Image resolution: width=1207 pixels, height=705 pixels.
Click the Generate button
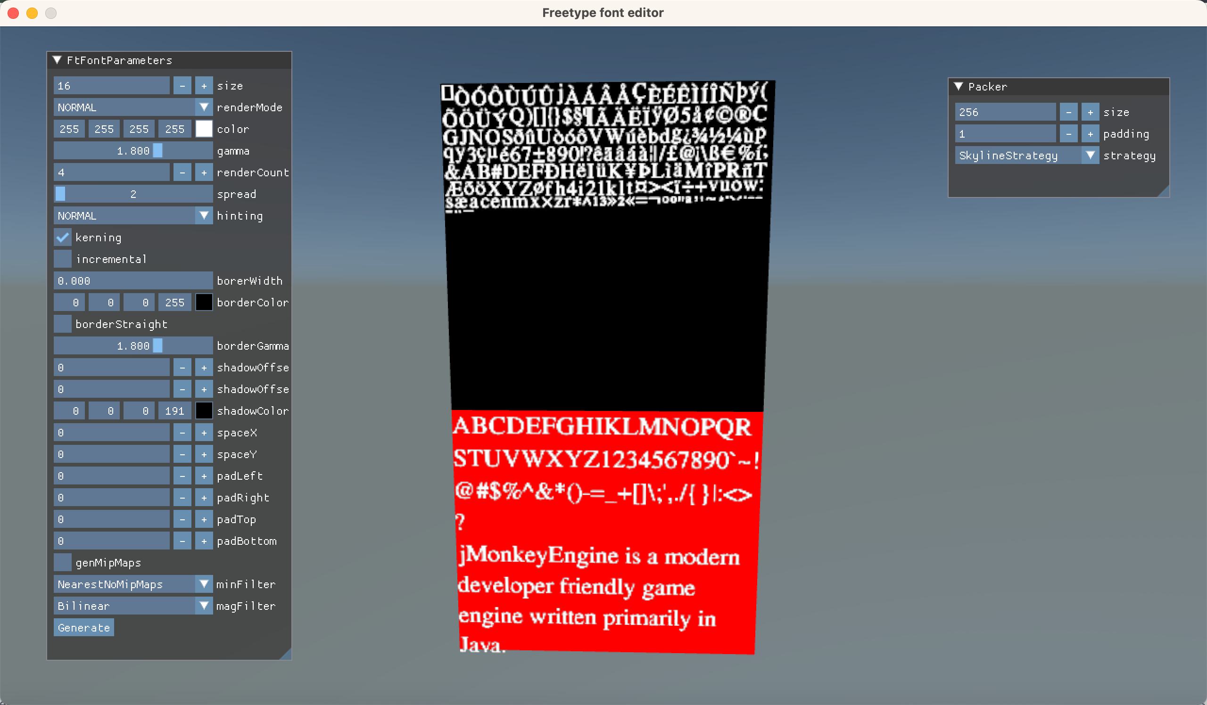pyautogui.click(x=84, y=627)
